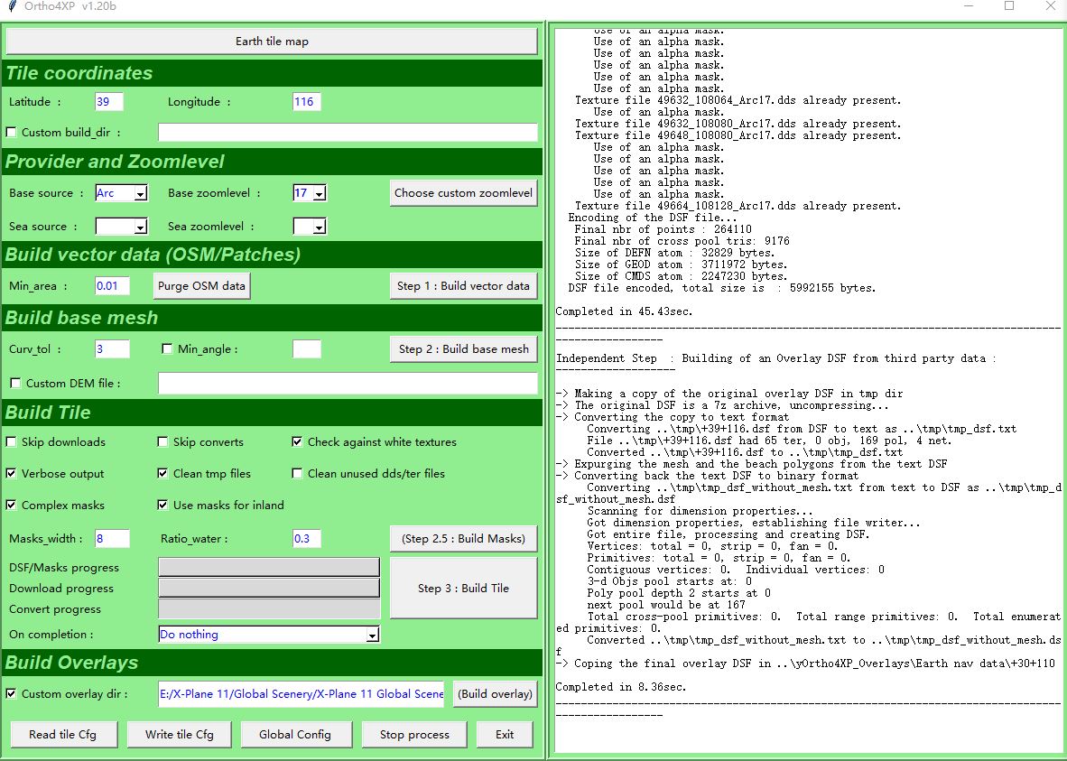Disable Verbose output checkbox
The height and width of the screenshot is (761, 1067).
12,473
